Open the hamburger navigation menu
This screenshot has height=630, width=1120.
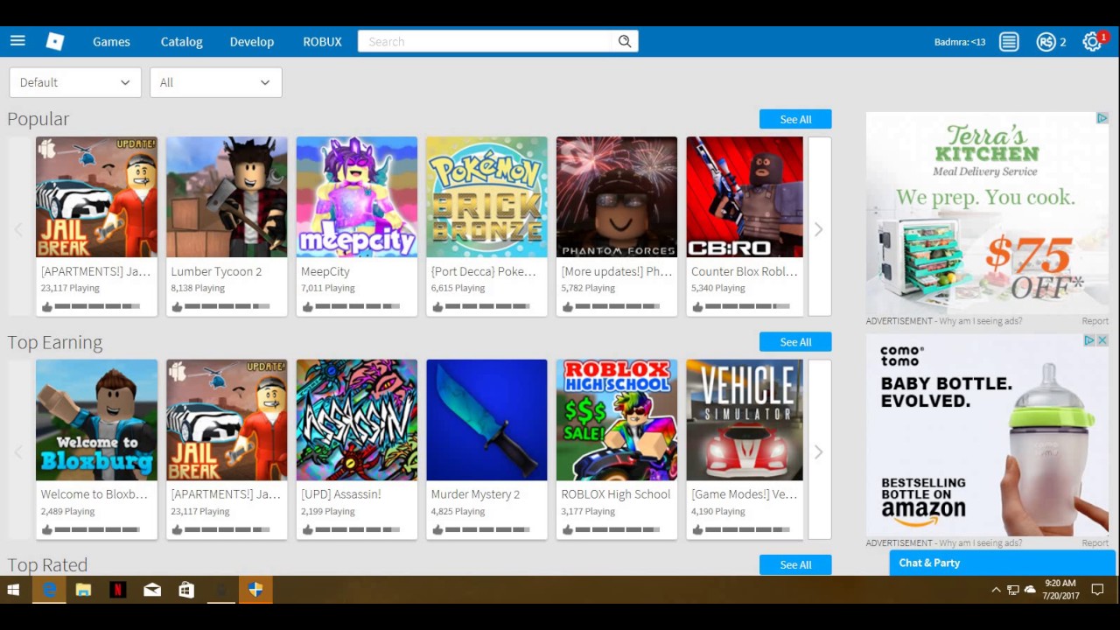click(17, 41)
